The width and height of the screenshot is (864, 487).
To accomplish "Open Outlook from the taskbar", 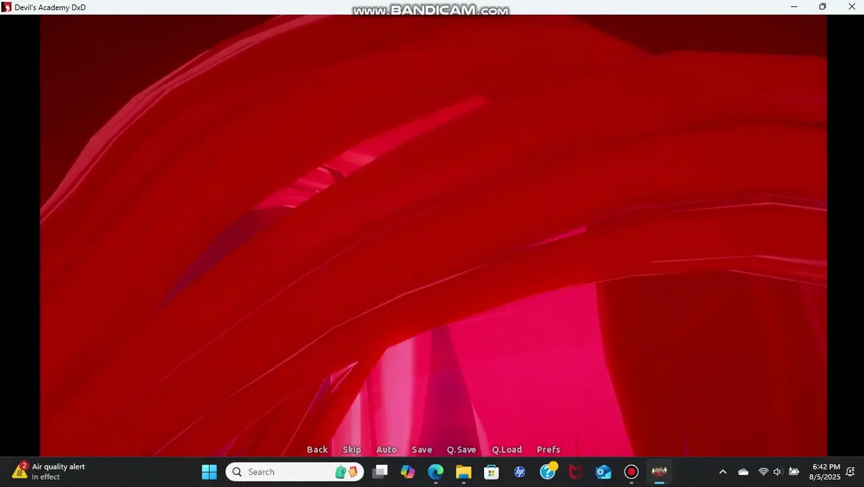I will tap(603, 471).
